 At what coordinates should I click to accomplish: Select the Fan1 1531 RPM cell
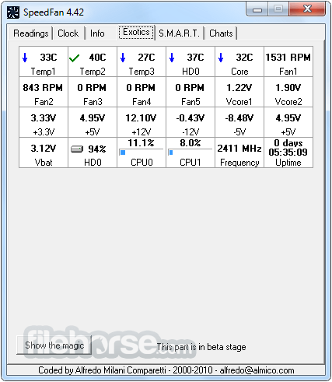288,61
